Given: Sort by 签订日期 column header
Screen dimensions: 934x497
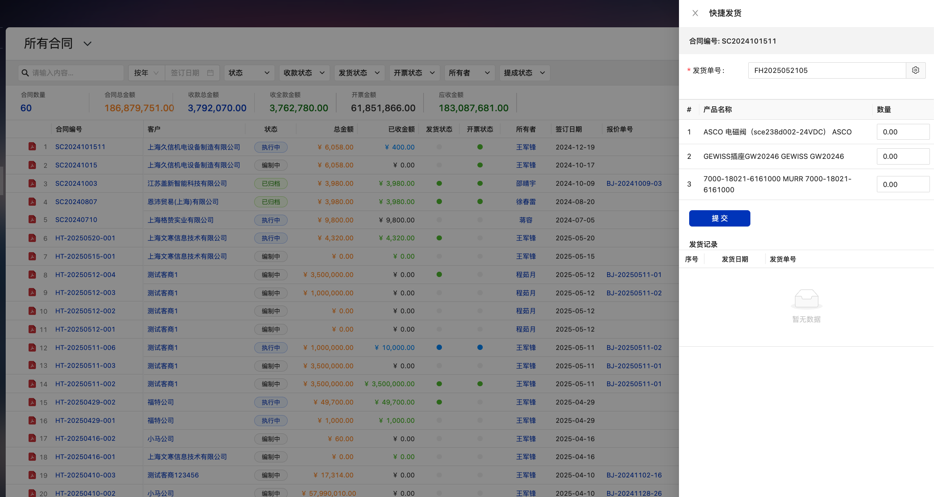Looking at the screenshot, I should click(568, 129).
